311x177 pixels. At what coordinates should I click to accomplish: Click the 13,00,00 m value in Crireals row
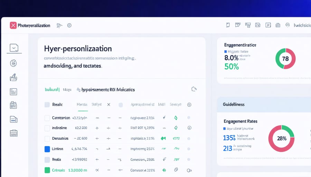(x=77, y=170)
